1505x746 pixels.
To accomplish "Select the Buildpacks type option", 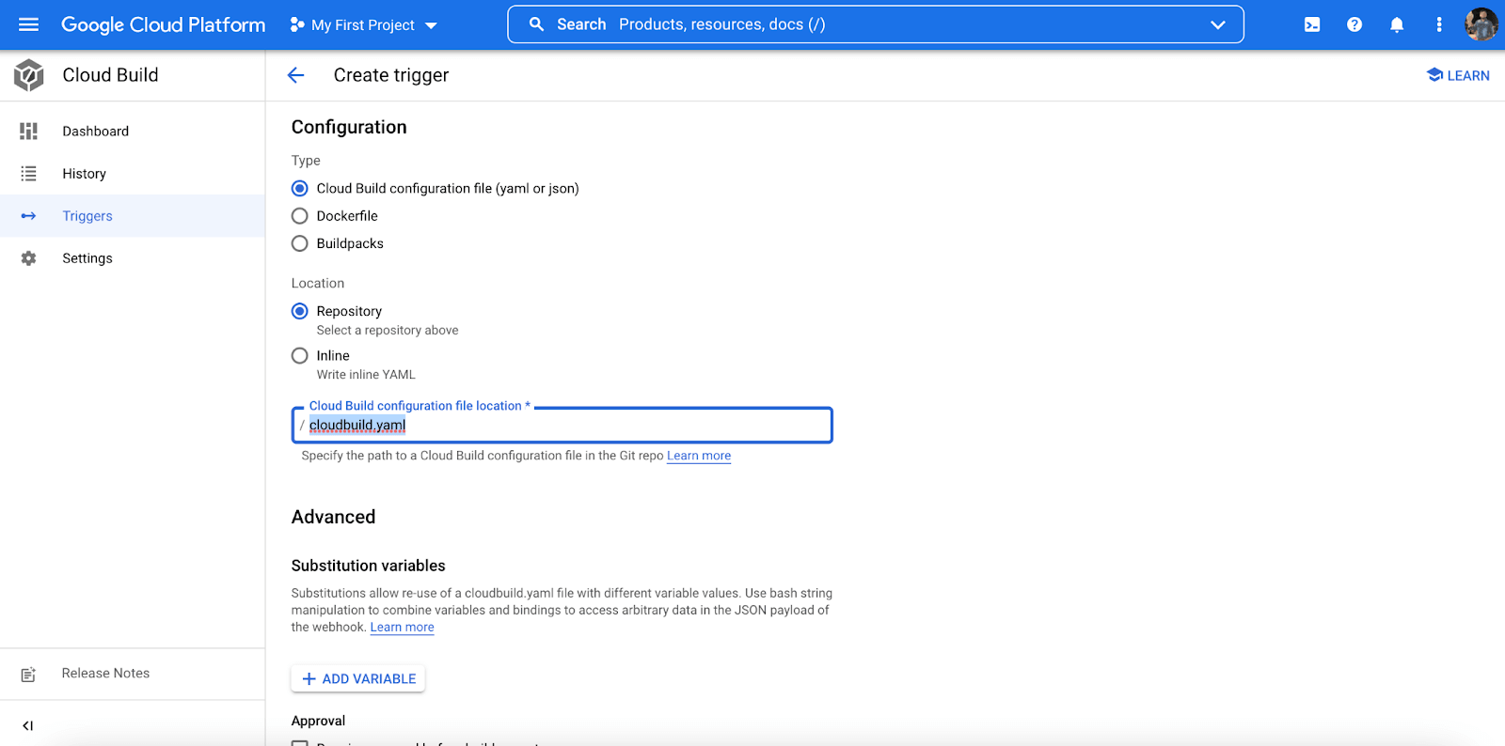I will [x=300, y=243].
